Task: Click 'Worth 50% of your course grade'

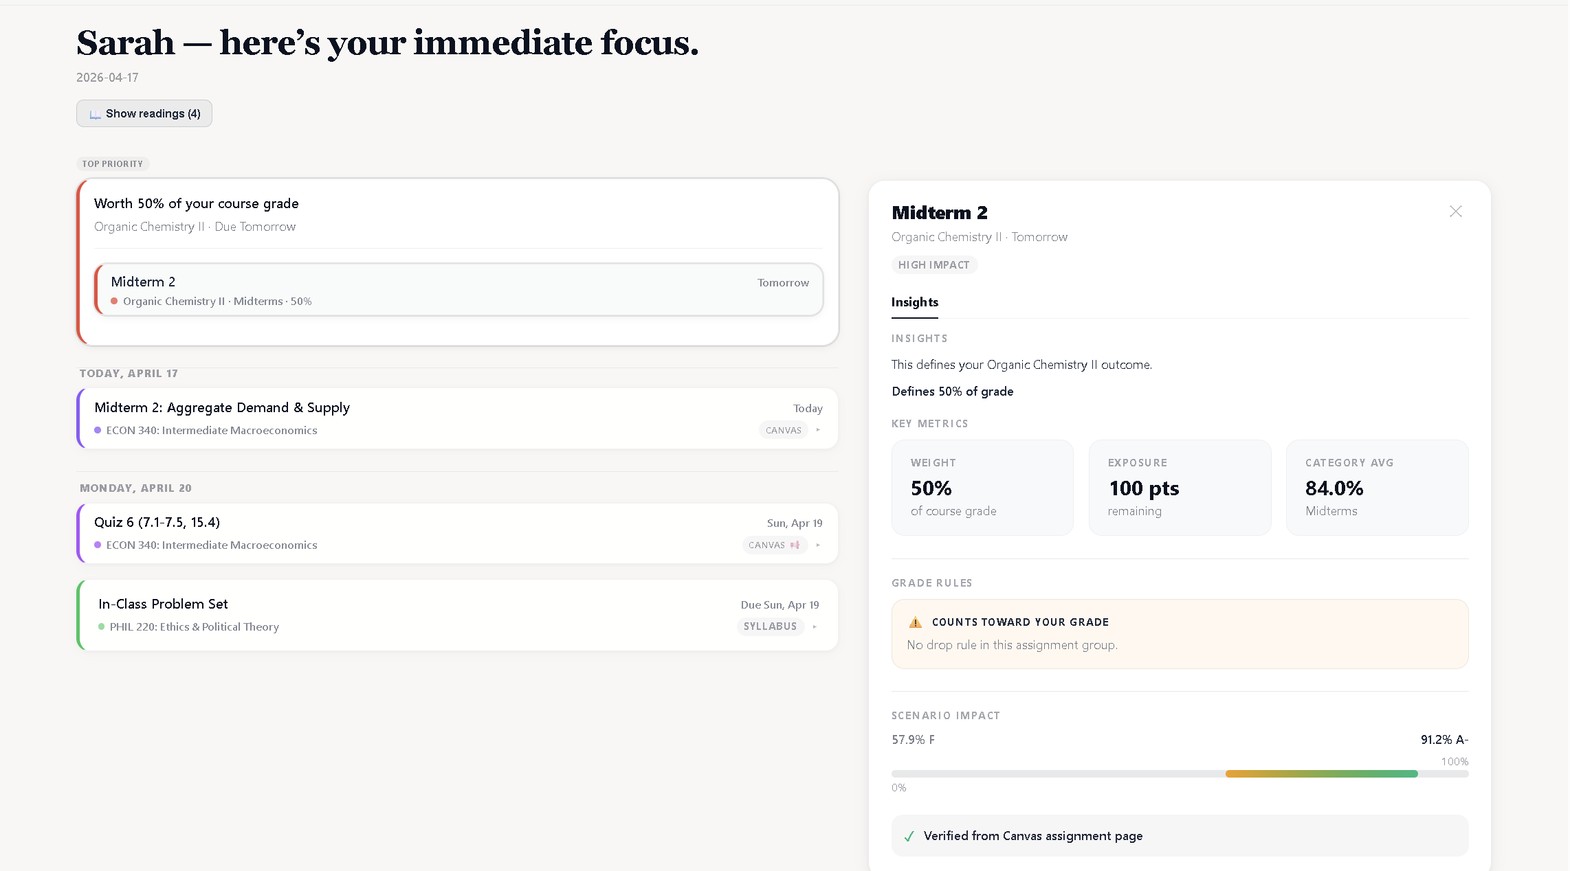Action: pyautogui.click(x=197, y=203)
